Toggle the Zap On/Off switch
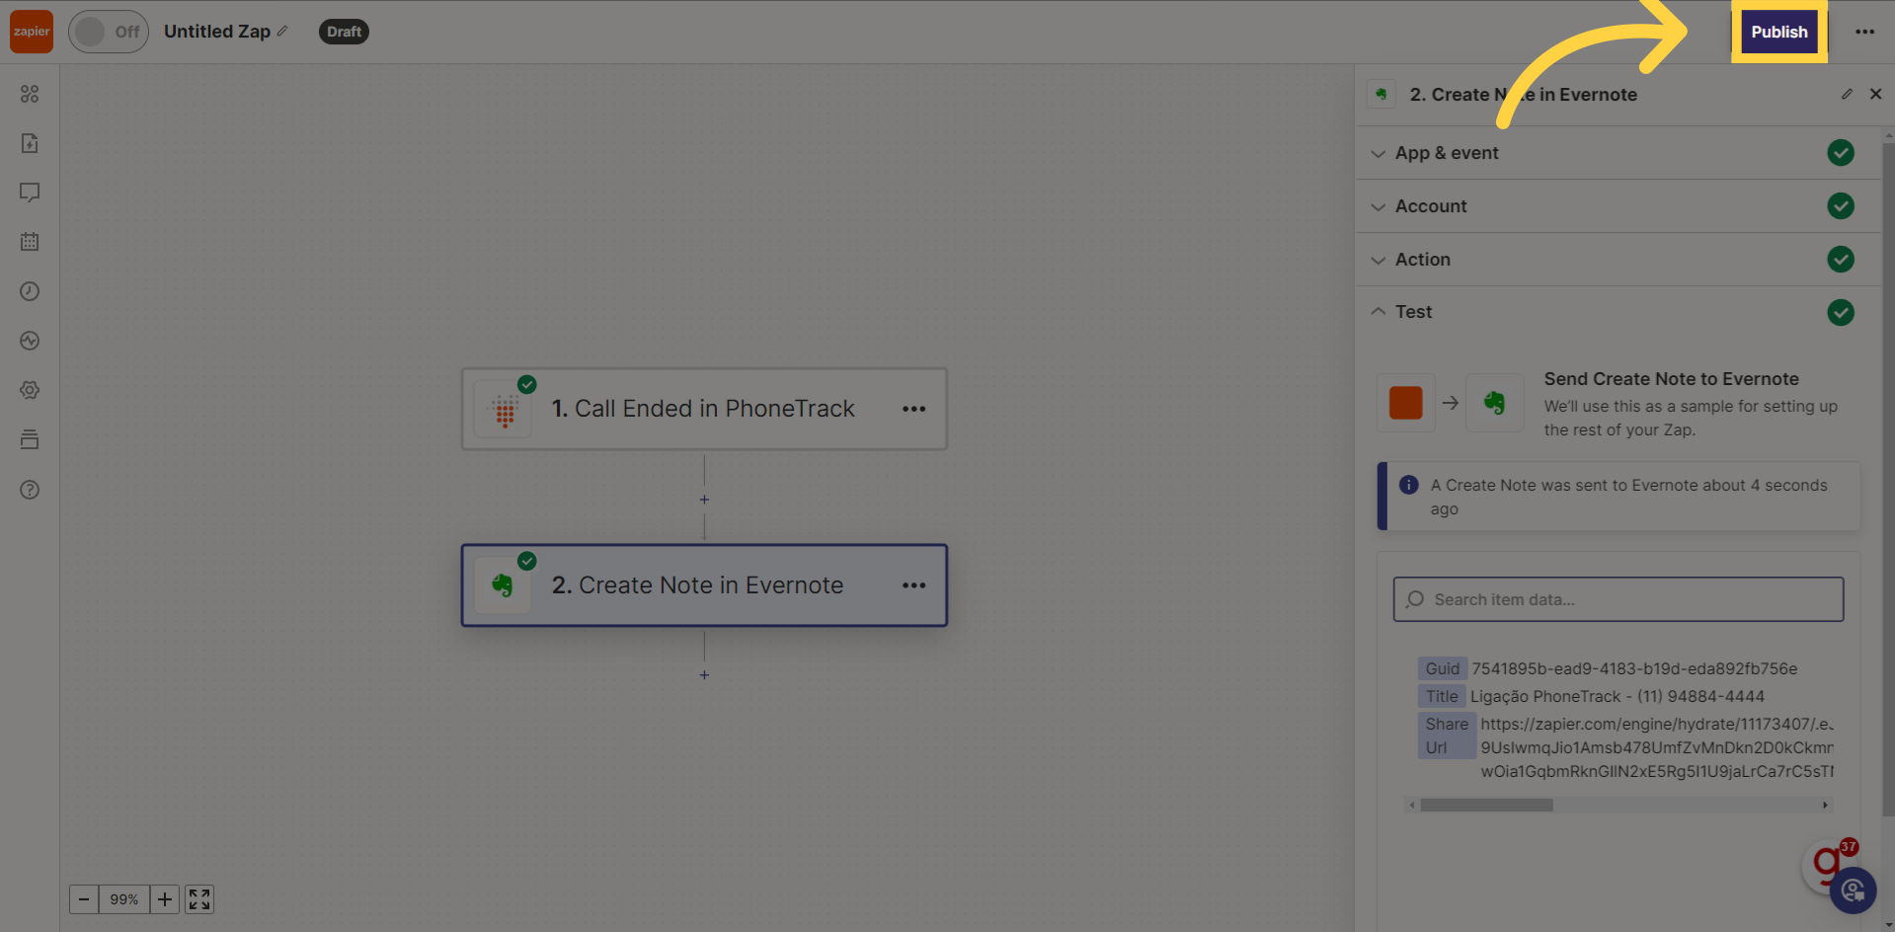The image size is (1895, 932). click(x=109, y=32)
